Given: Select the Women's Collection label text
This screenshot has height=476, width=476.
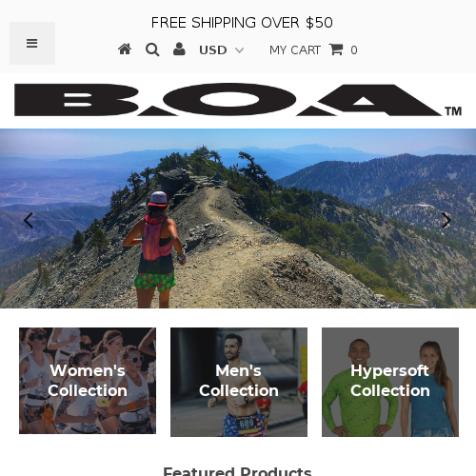Looking at the screenshot, I should coord(88,381).
